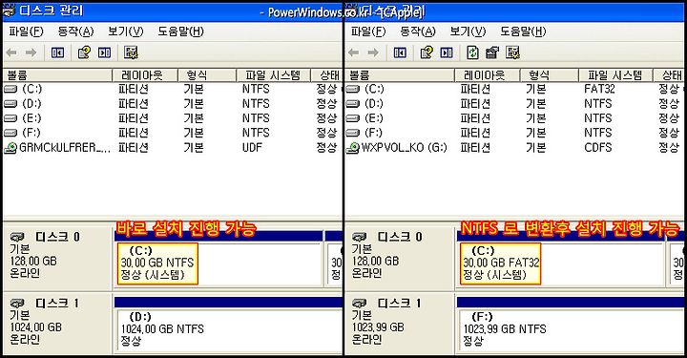This screenshot has width=687, height=358.
Task: Sort by 볼륨 column in left window
Action: pyautogui.click(x=58, y=75)
